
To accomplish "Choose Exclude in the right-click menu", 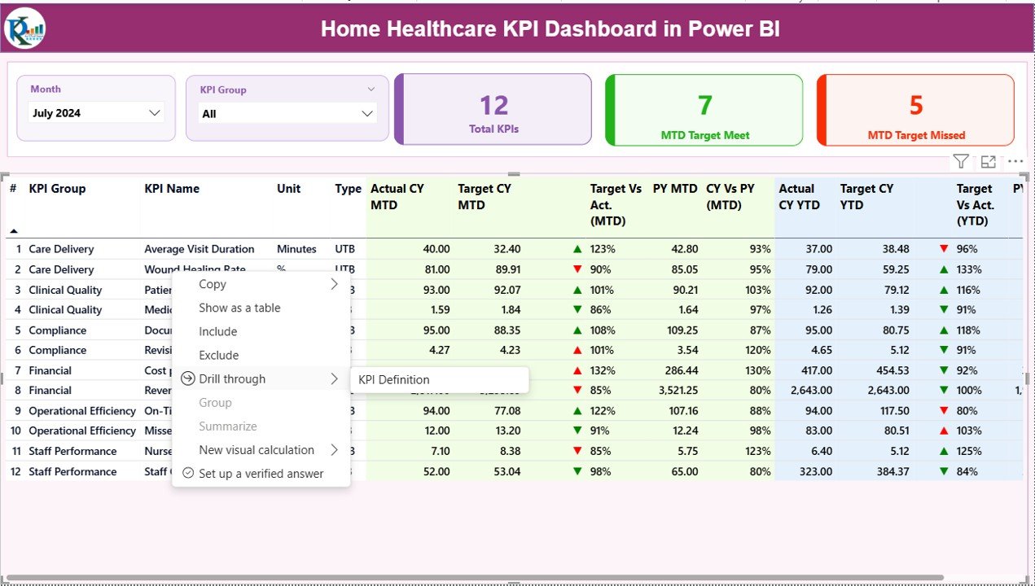I will (x=218, y=355).
